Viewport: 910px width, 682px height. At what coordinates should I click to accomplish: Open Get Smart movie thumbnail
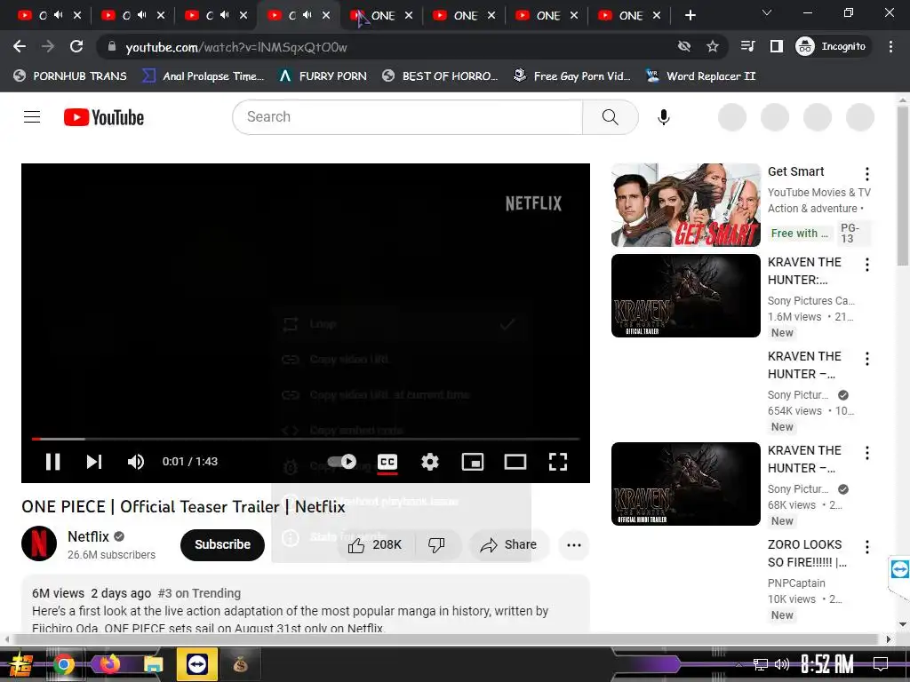click(685, 205)
